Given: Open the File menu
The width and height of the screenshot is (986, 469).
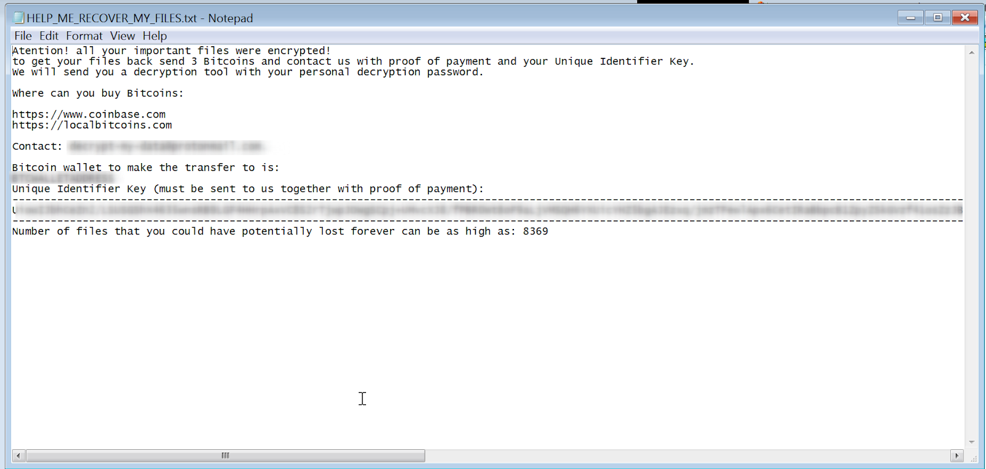Looking at the screenshot, I should tap(23, 36).
